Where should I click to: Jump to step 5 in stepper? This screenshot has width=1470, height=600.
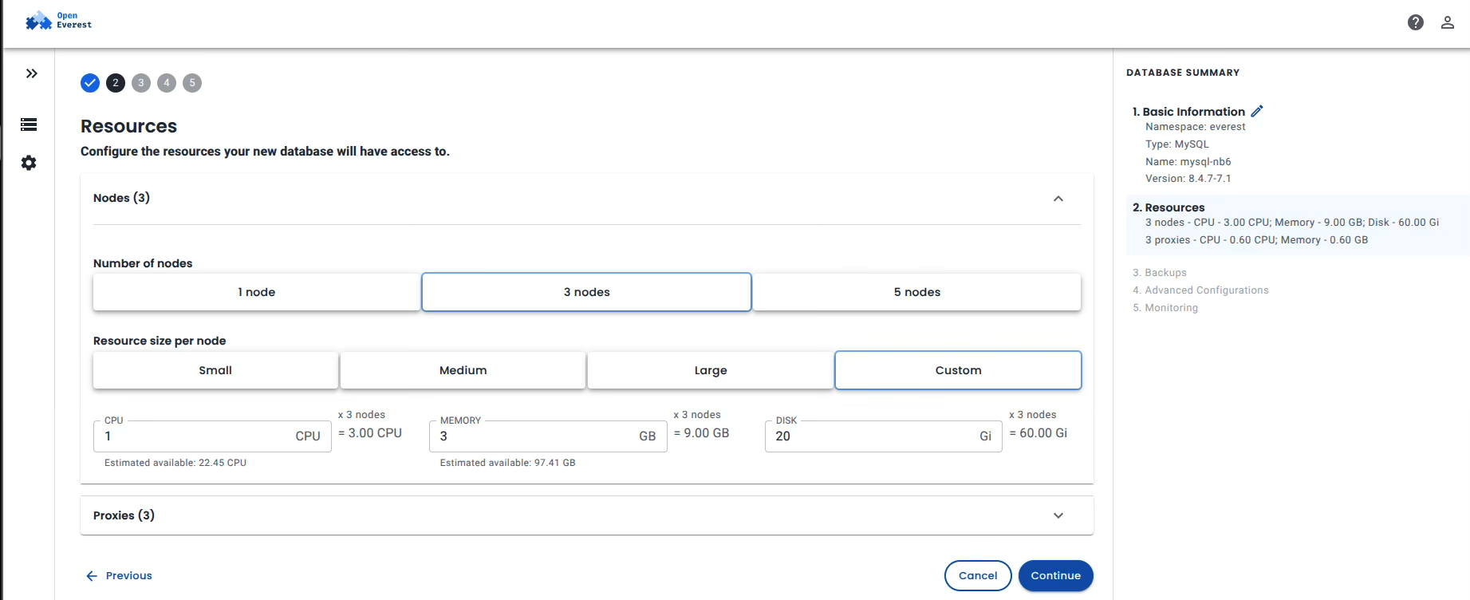point(192,83)
